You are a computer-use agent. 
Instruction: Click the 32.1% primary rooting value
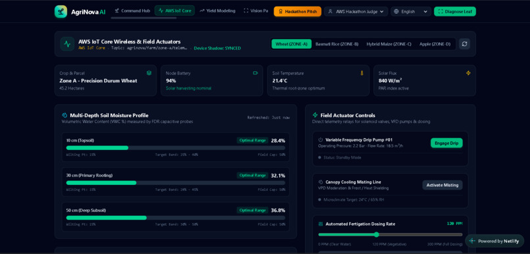[x=278, y=176]
